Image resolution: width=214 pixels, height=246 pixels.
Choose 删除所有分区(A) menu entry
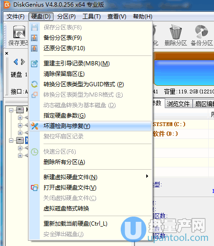pyautogui.click(x=90, y=162)
